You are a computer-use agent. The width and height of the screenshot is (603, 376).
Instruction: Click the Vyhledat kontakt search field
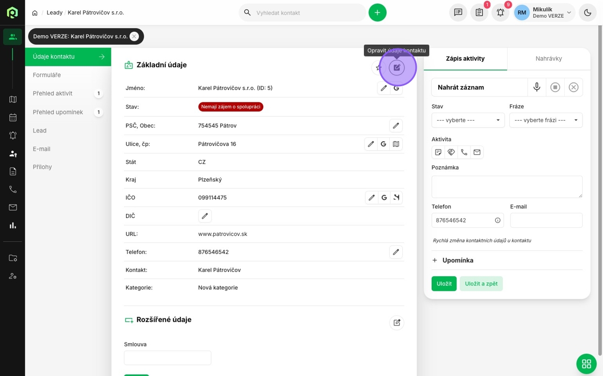(x=302, y=13)
